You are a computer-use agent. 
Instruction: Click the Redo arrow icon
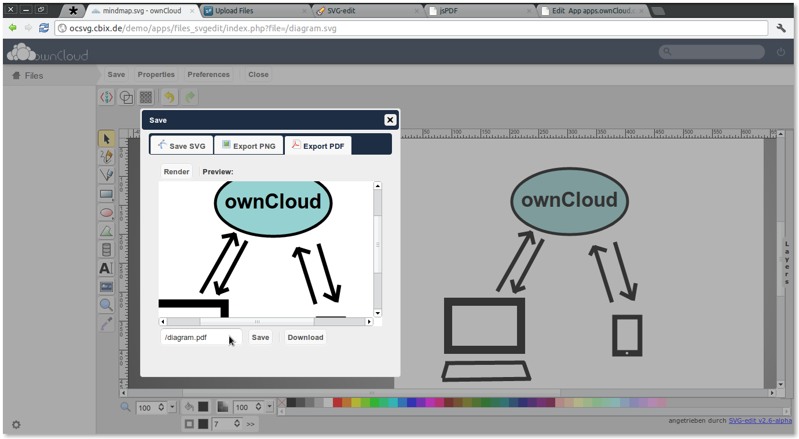click(x=190, y=97)
